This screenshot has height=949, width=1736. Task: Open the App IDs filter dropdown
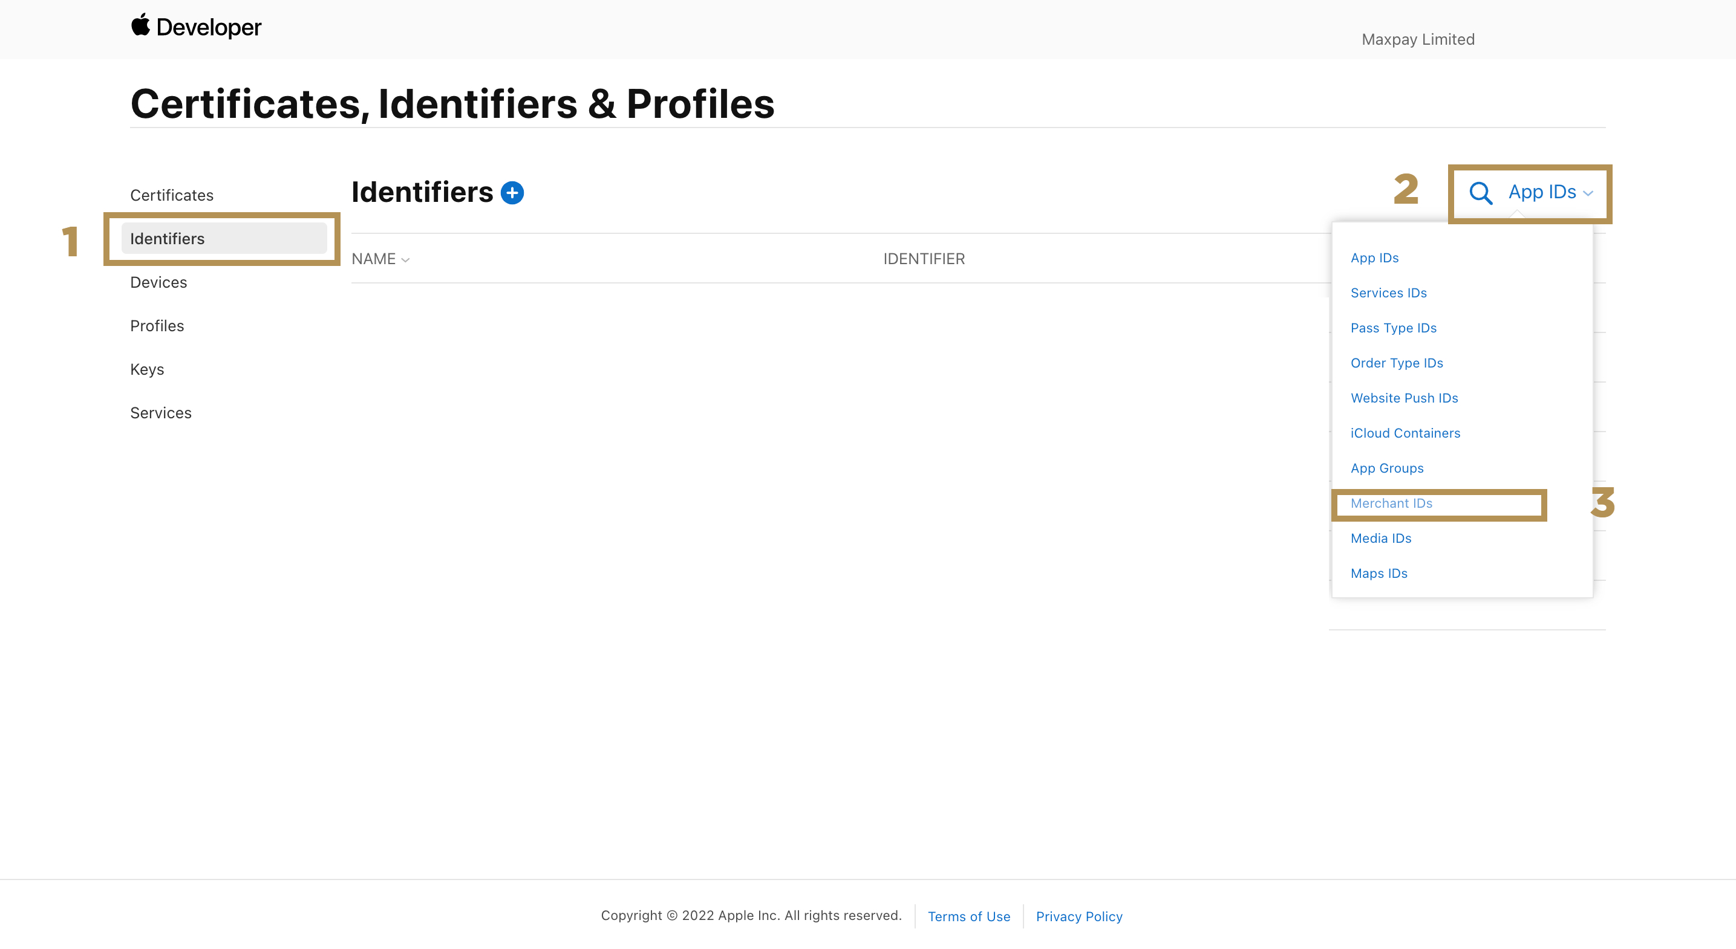point(1550,193)
